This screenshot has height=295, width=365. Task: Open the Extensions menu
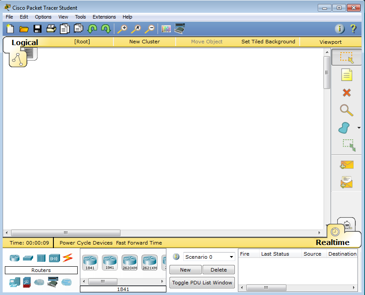coord(104,17)
